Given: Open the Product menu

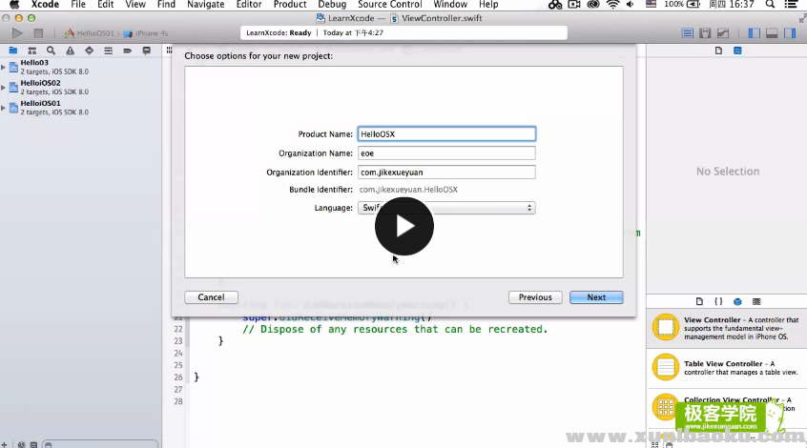Looking at the screenshot, I should pos(290,5).
